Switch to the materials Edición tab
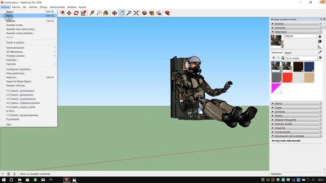 click(288, 53)
